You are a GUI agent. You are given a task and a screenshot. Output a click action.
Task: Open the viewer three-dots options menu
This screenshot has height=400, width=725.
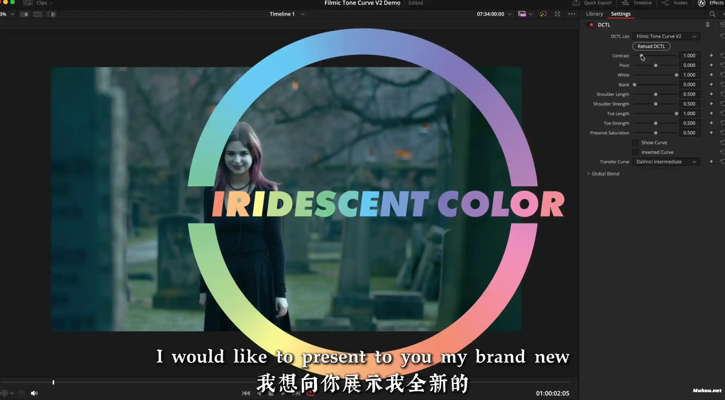[x=571, y=14]
